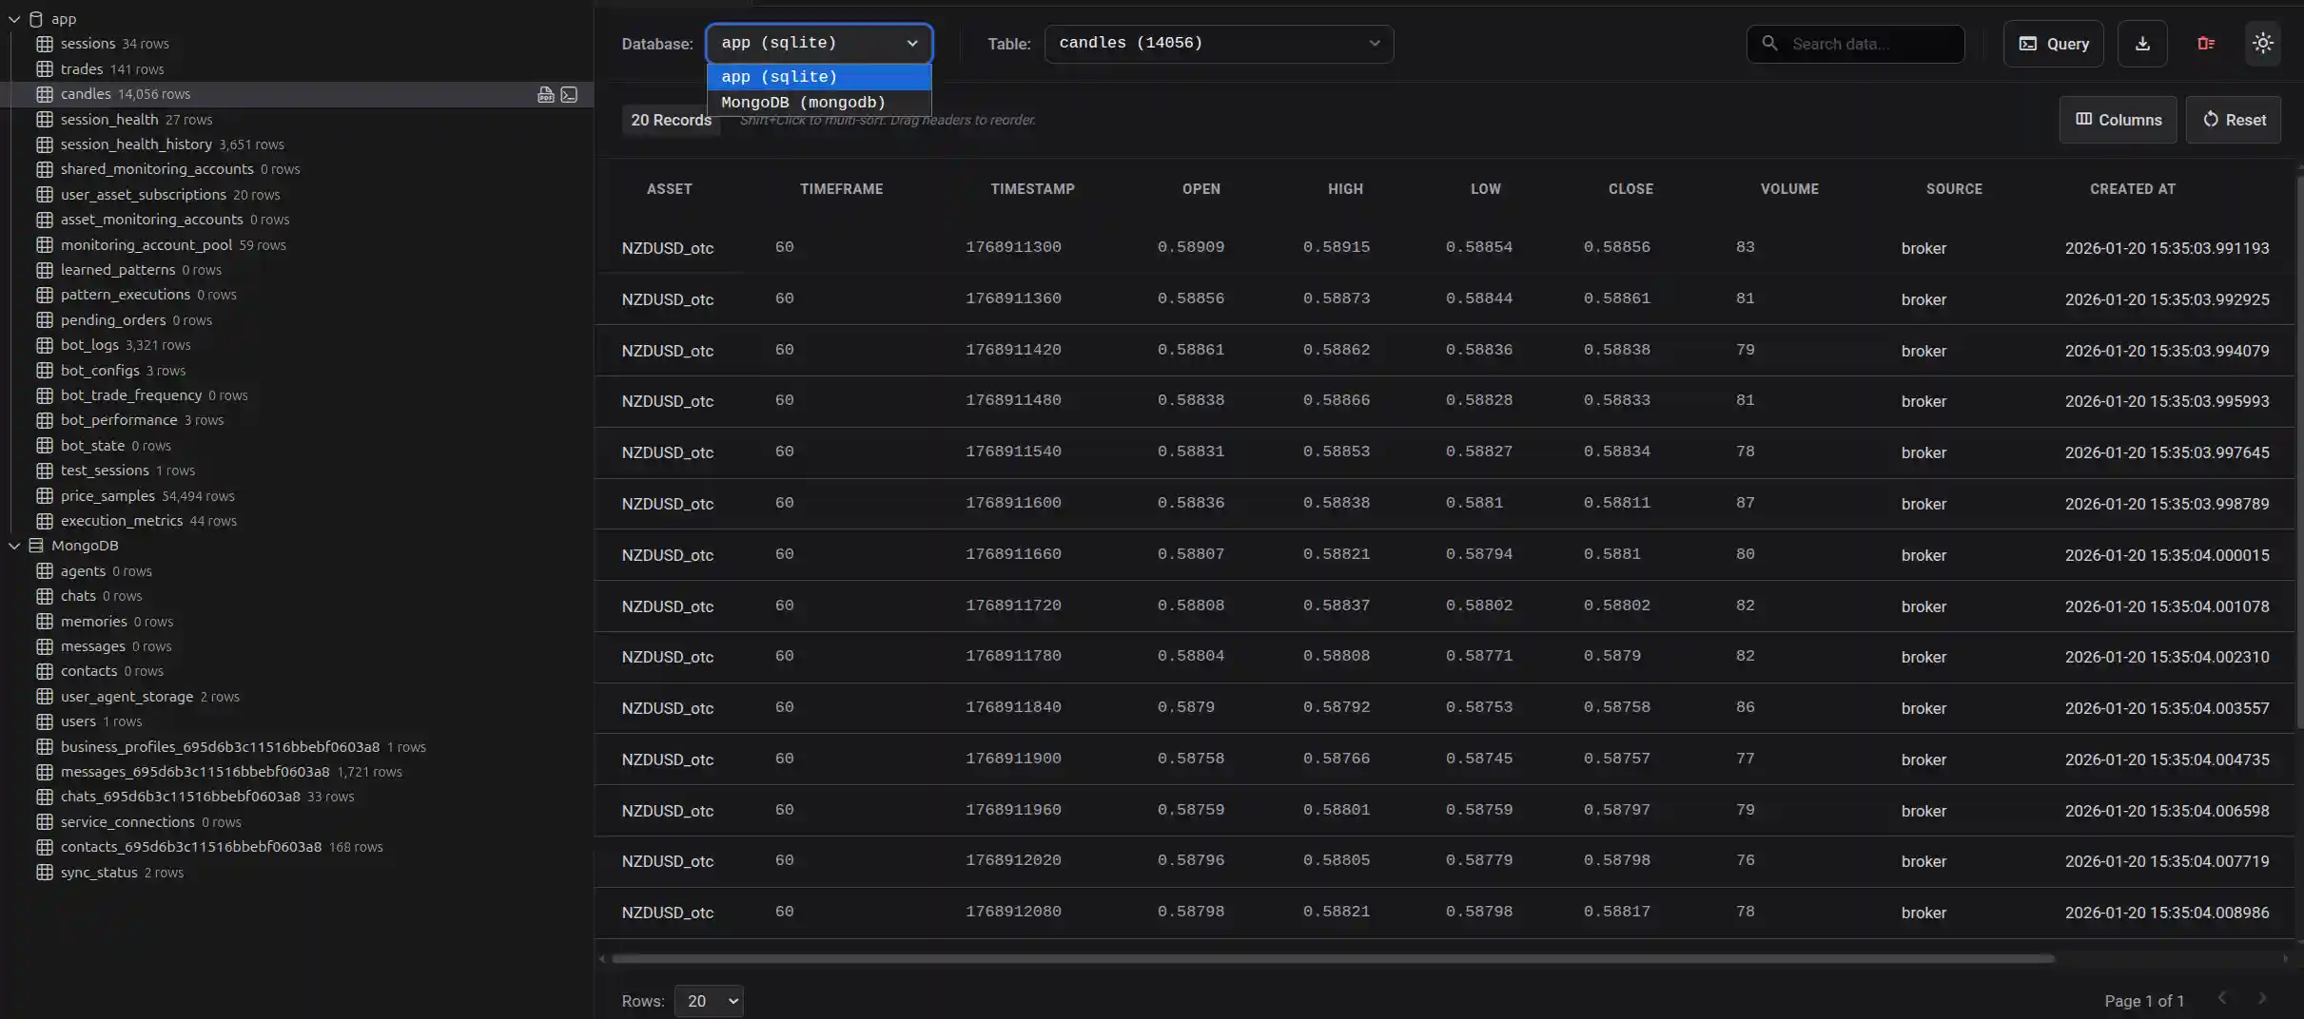Viewport: 2304px width, 1019px height.
Task: Click the magnifier icon in the search box
Action: (x=1769, y=44)
